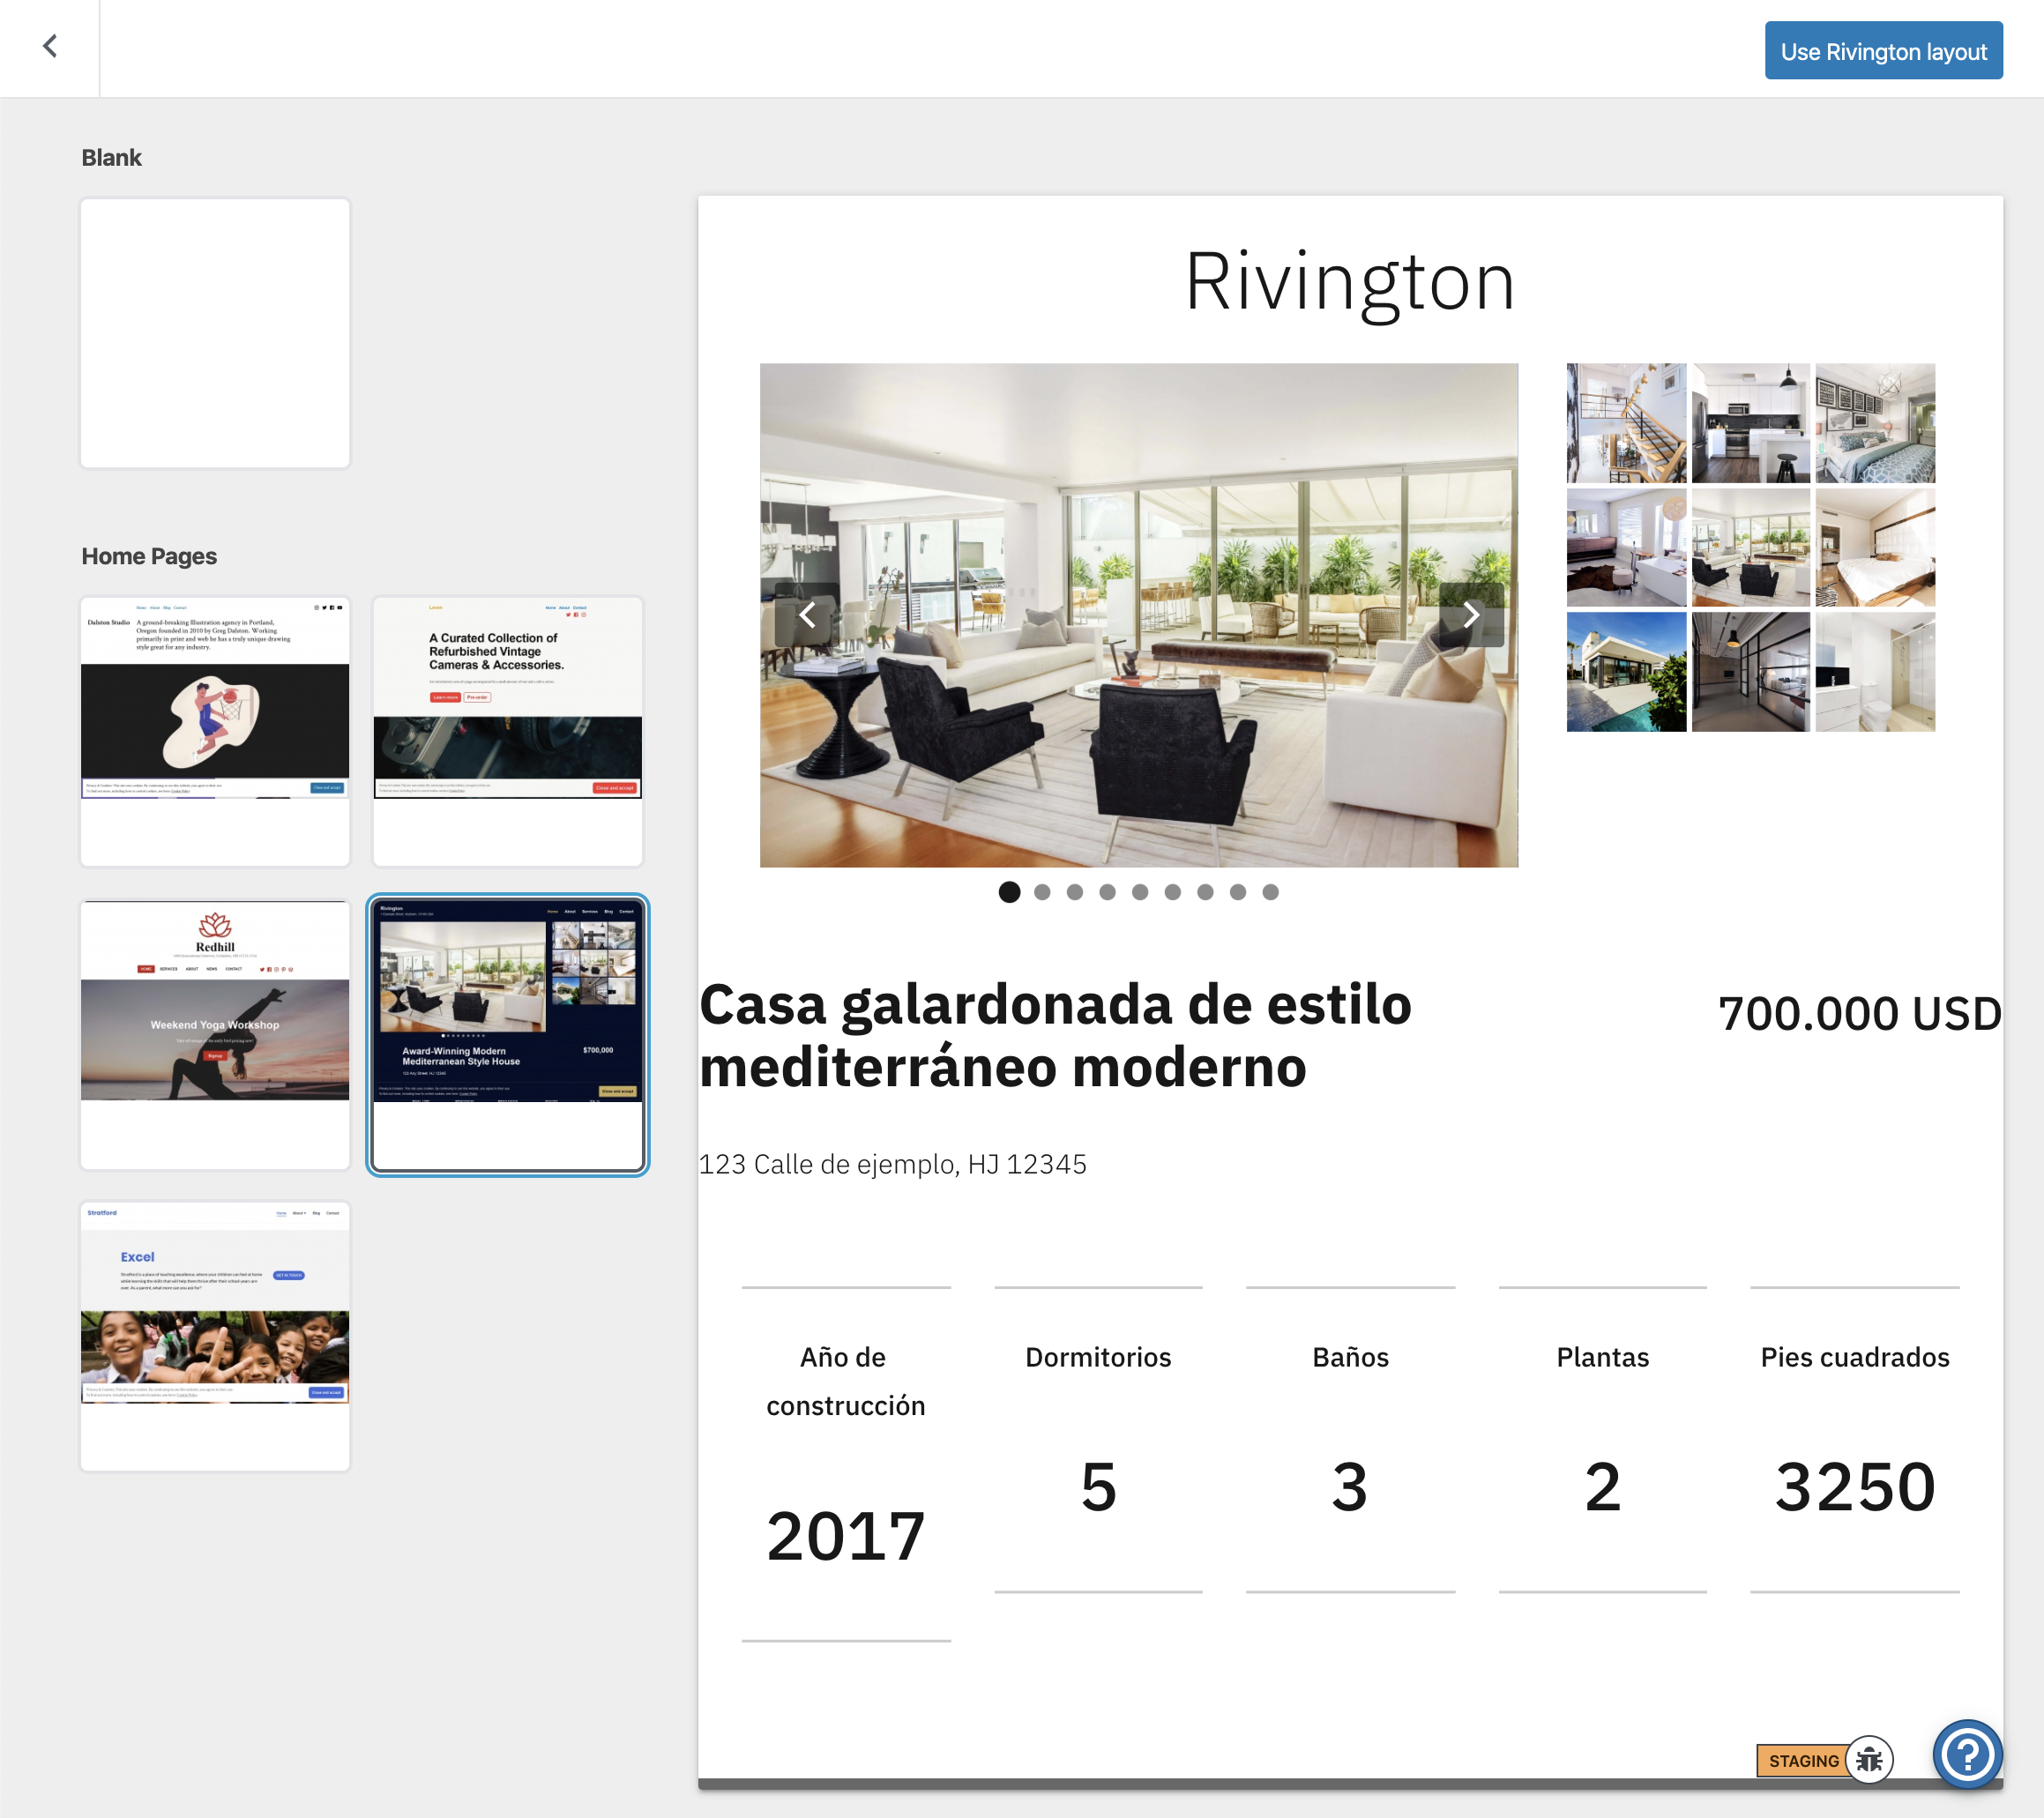Select the Redhill yoga layout thumbnail
Image resolution: width=2044 pixels, height=1818 pixels.
coord(215,1034)
